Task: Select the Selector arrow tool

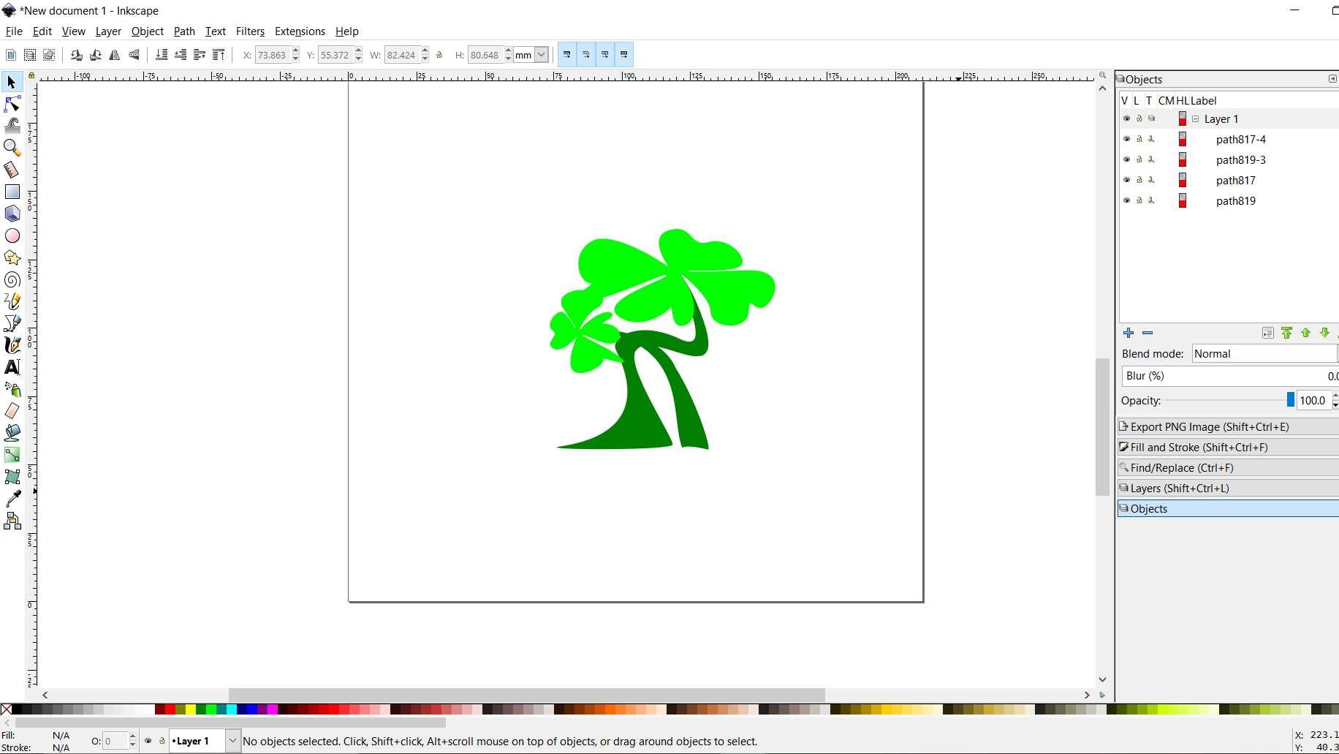Action: pos(12,82)
